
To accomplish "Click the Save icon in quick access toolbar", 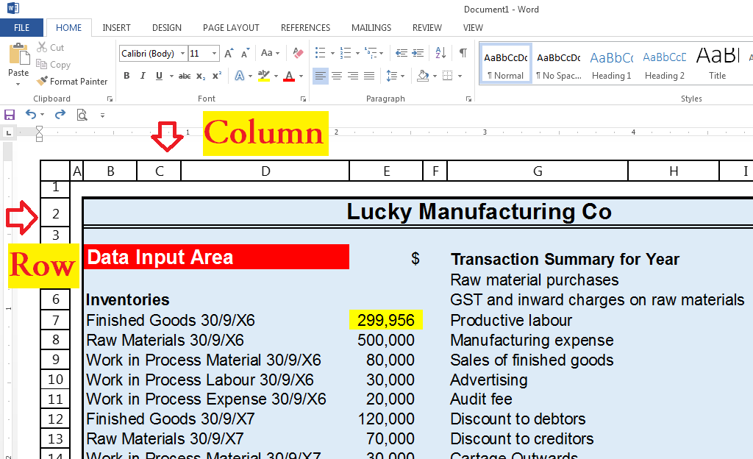I will tap(10, 115).
